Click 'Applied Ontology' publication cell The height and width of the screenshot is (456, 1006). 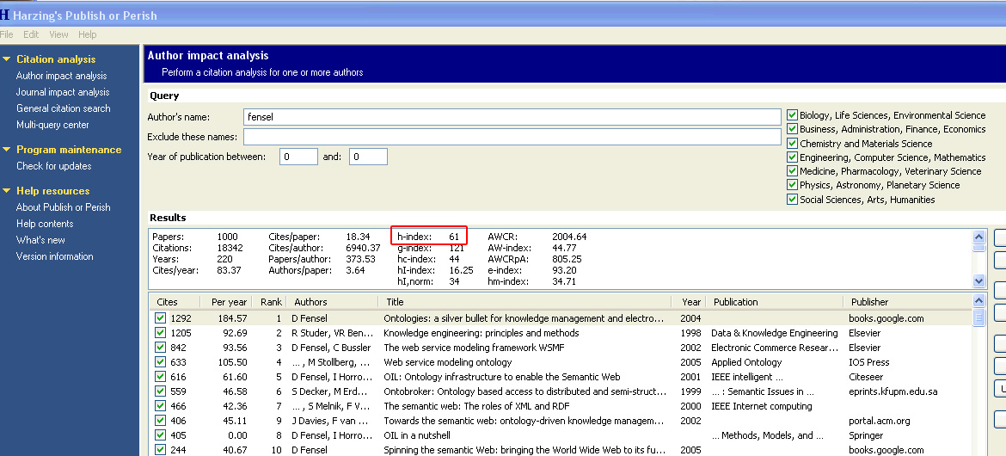746,362
